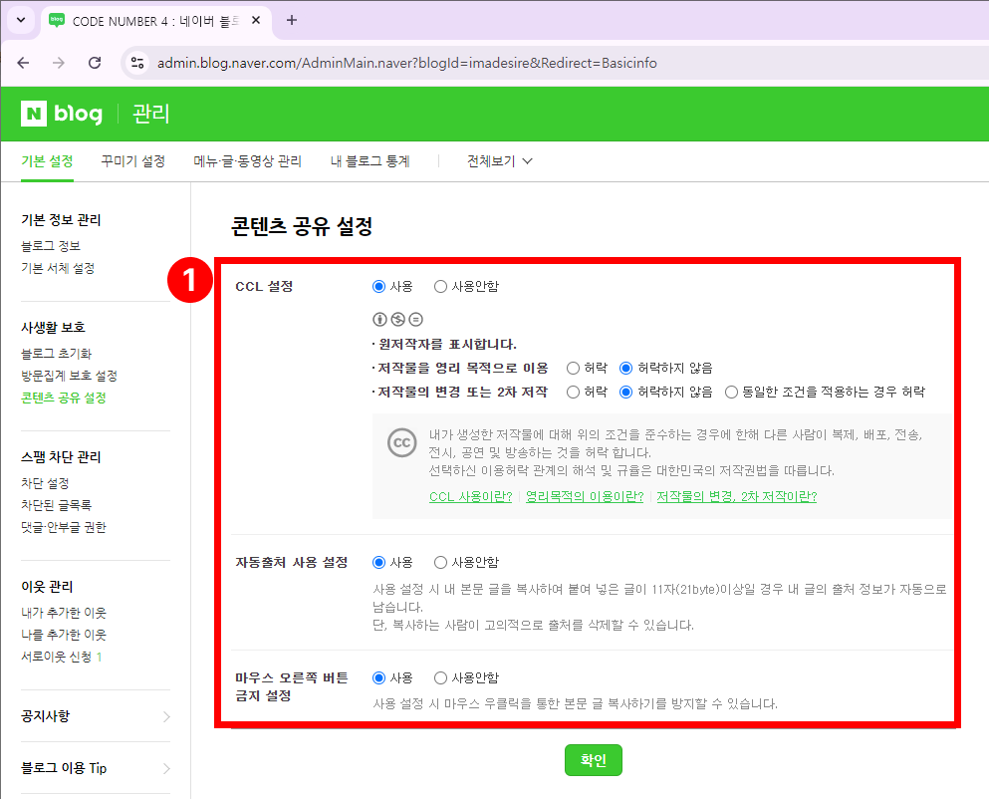This screenshot has width=989, height=799.
Task: Choose 동일한 조건을 적용하는 경우 허락 option
Action: coord(732,393)
